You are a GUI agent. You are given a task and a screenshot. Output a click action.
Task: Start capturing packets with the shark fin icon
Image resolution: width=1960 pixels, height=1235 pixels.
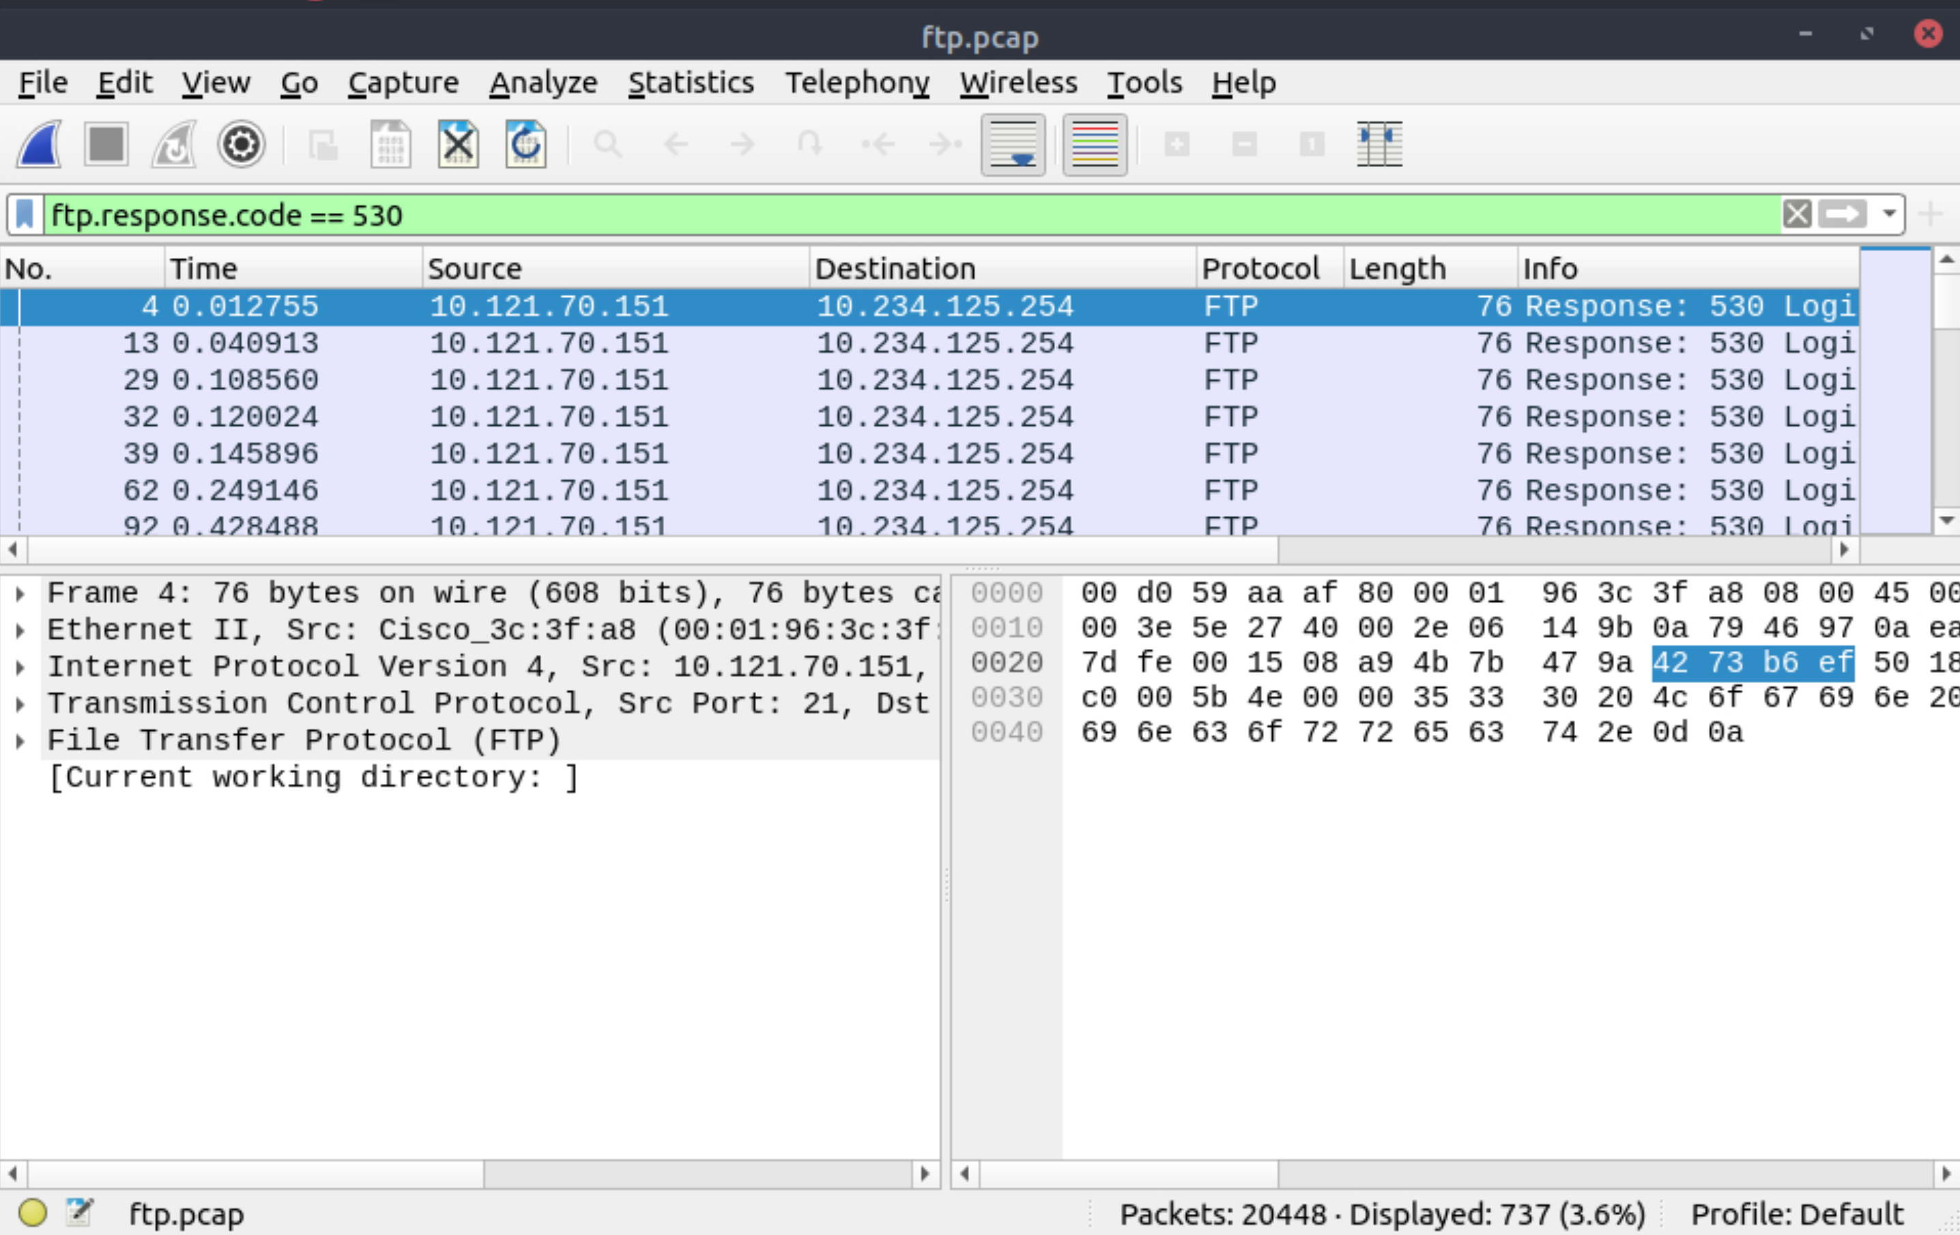pos(40,144)
